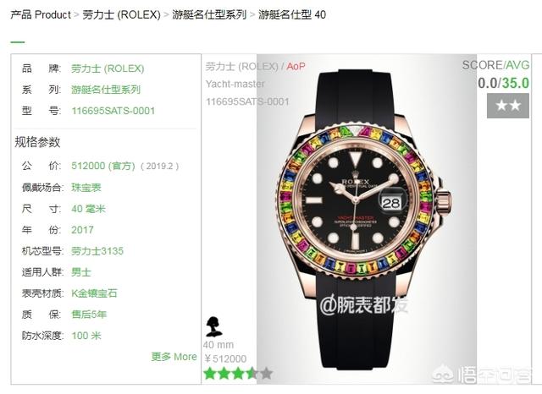Click the red AoP label
542x394 pixels.
tap(296, 66)
